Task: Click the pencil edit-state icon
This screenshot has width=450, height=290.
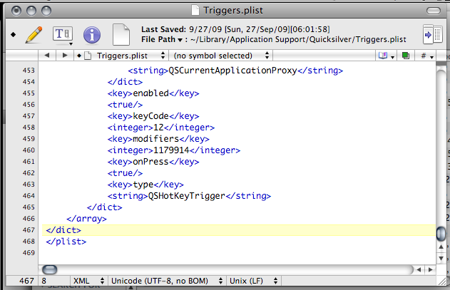Action: [34, 33]
